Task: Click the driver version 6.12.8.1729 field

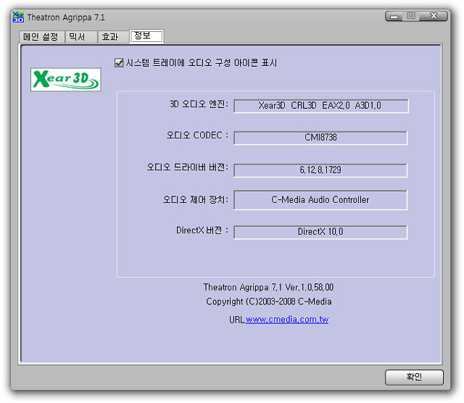Action: click(x=320, y=170)
